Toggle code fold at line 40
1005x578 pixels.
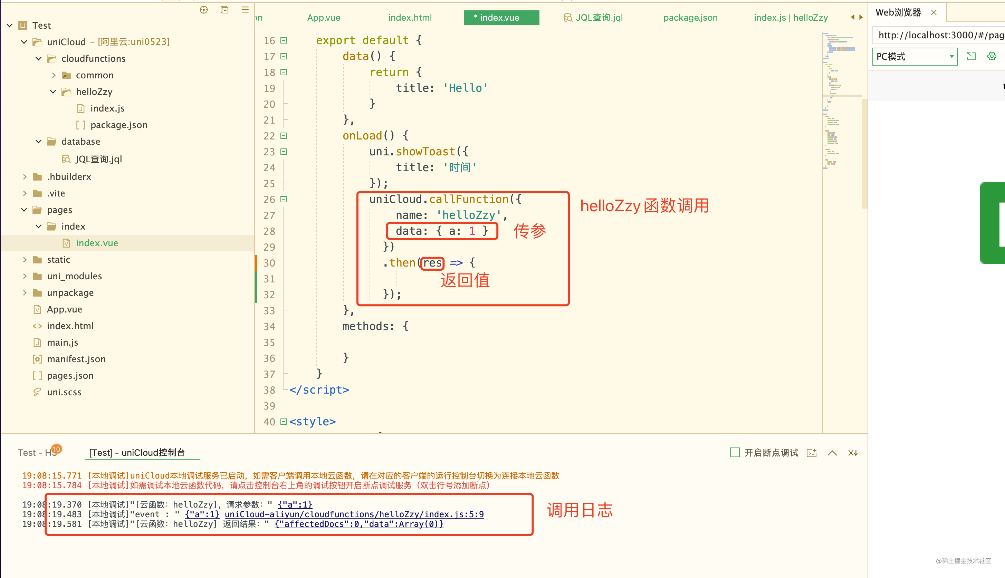[x=284, y=421]
